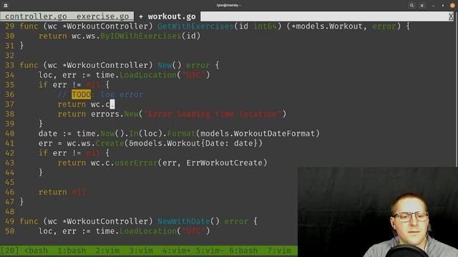This screenshot has height=257, width=458.
Task: Select the workout.go vim tab
Action: tap(172, 16)
